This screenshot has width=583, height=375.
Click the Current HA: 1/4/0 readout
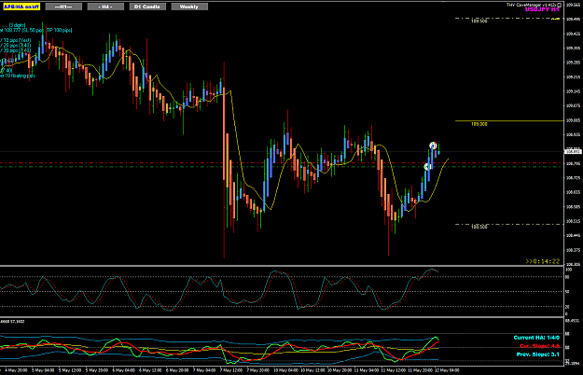pos(536,338)
